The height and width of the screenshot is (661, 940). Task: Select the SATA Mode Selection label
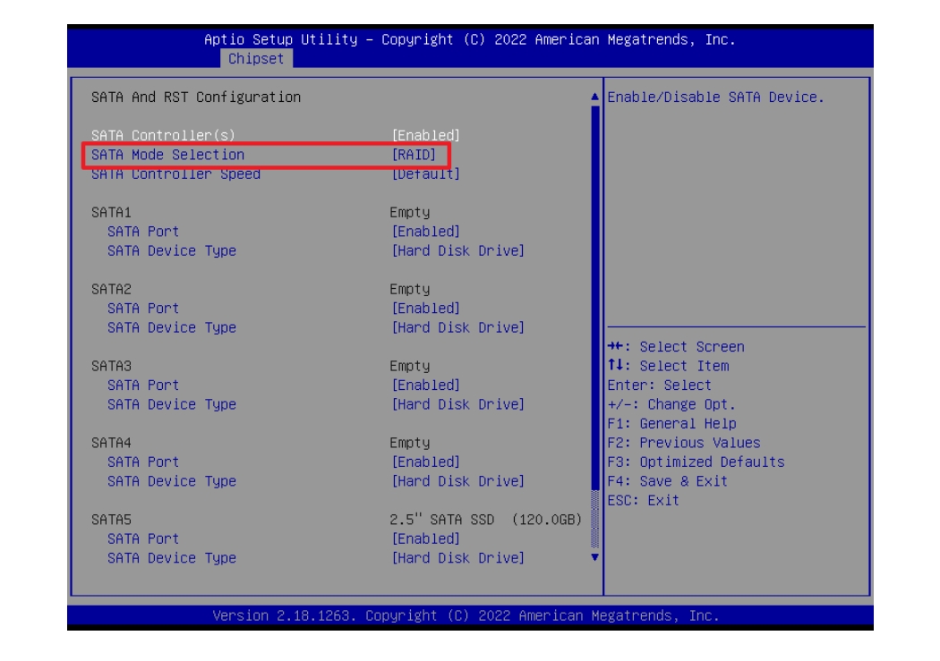[x=167, y=155]
